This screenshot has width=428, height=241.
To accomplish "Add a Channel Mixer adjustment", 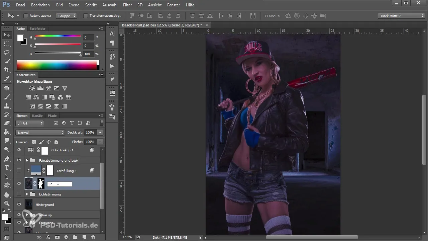I will pyautogui.click(x=61, y=97).
